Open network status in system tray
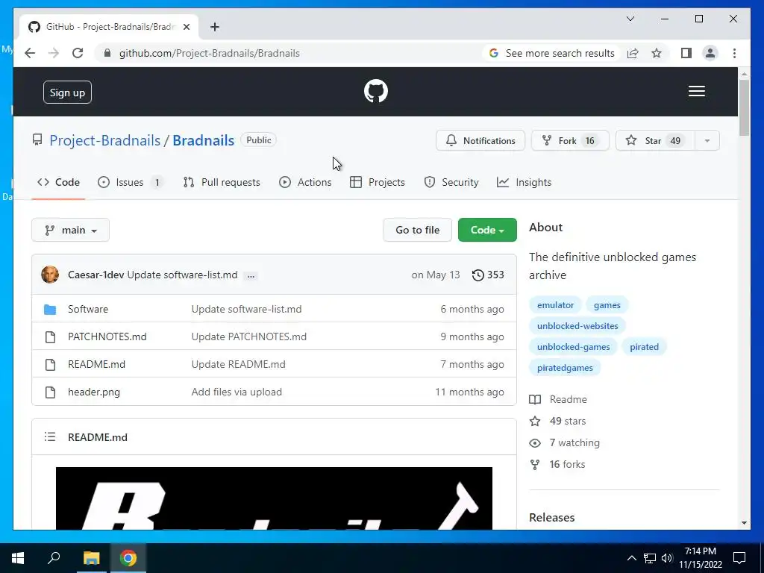Image resolution: width=764 pixels, height=573 pixels. (650, 558)
